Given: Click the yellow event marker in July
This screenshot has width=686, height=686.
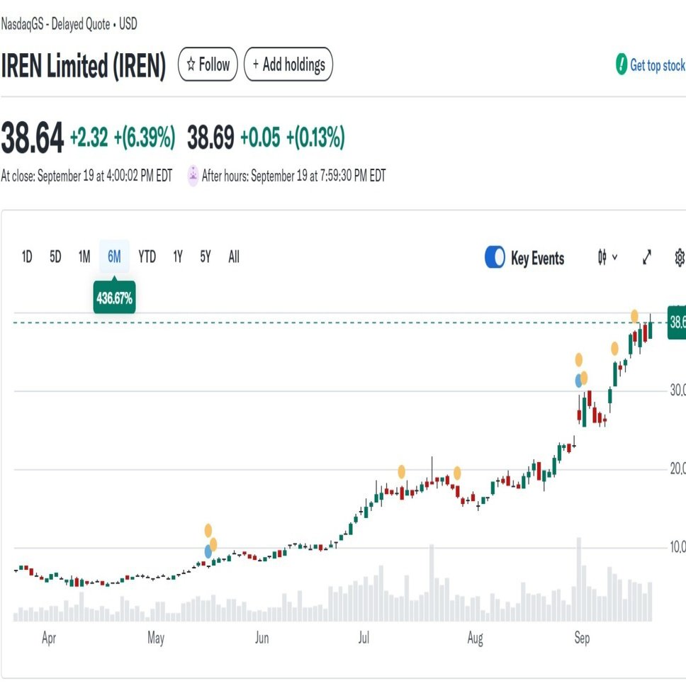Looking at the screenshot, I should point(403,470).
